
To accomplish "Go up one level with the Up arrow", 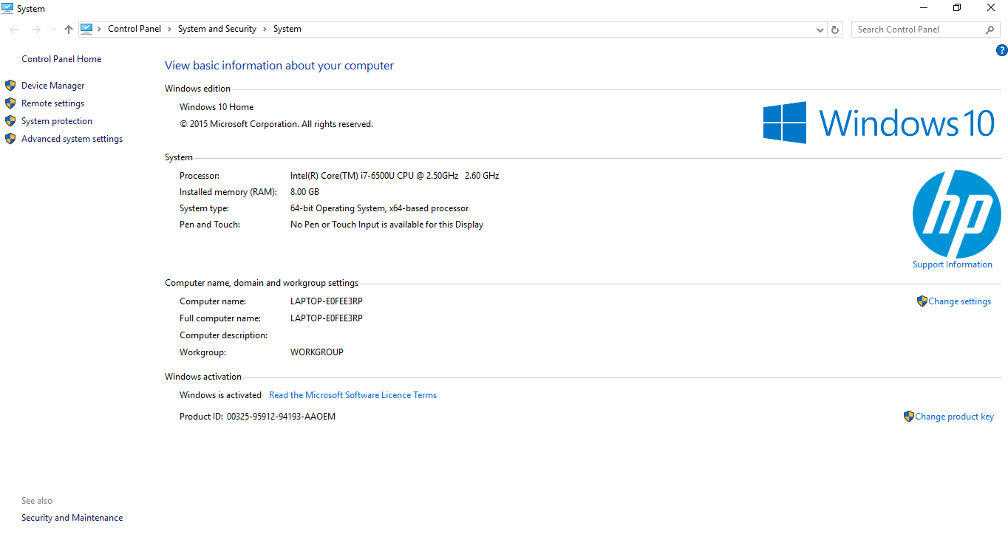I will [69, 30].
